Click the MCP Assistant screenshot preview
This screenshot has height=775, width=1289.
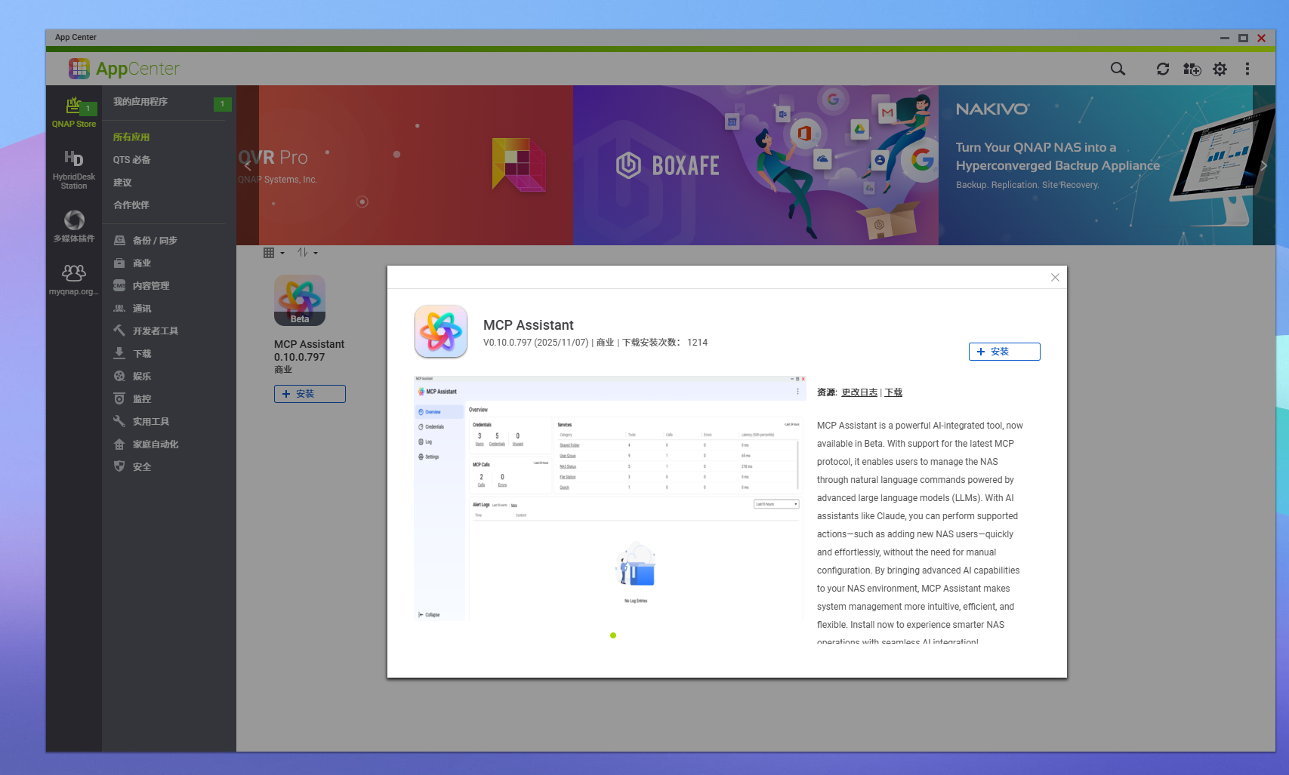click(x=610, y=498)
